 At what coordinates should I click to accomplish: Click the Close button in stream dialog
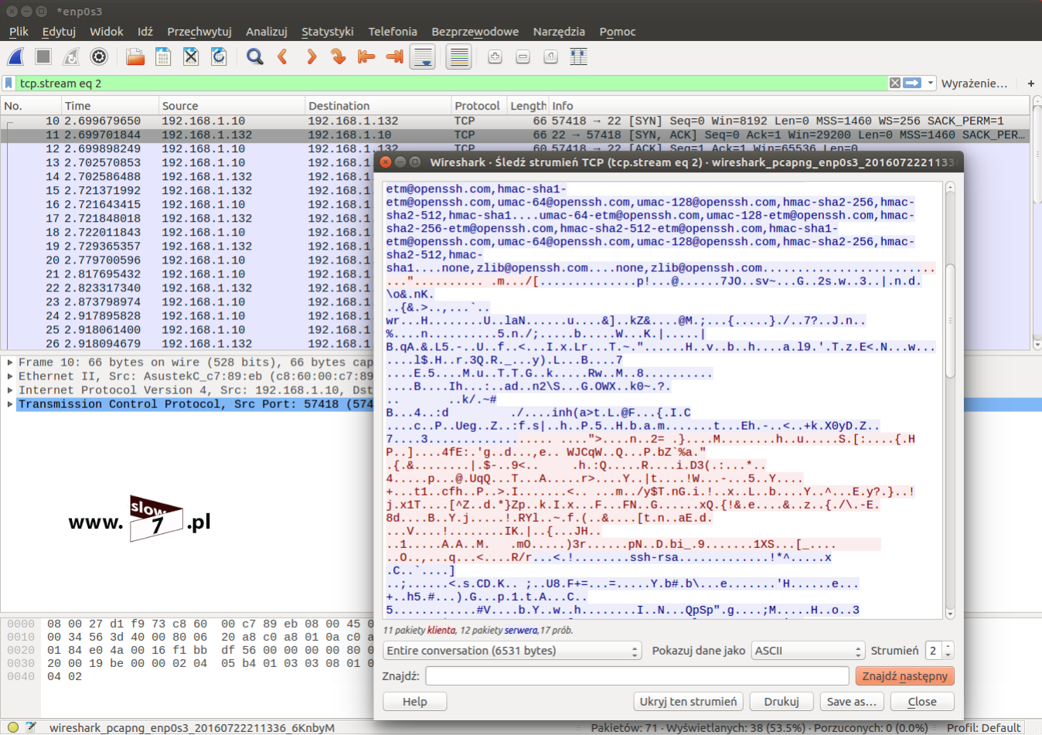pos(922,702)
